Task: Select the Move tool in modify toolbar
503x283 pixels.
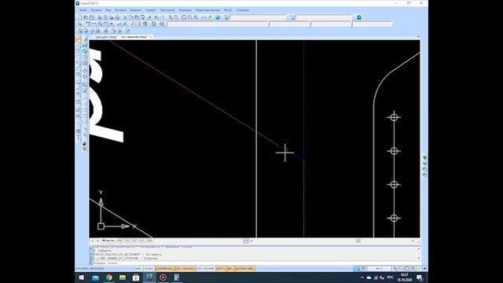Action: coord(85,71)
